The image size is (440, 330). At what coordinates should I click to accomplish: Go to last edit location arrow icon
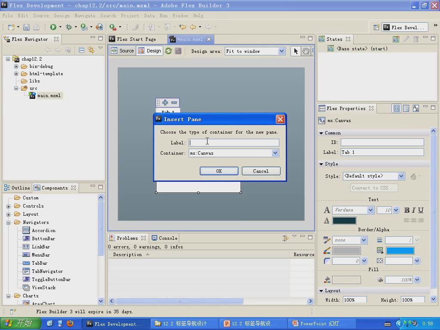[183, 27]
